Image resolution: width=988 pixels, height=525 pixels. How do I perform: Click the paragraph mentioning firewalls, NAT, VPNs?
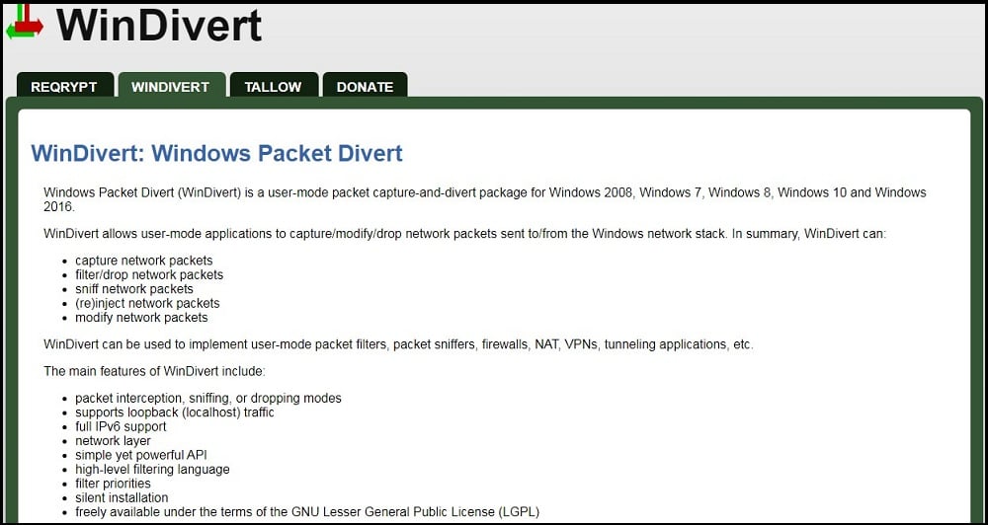click(x=398, y=345)
